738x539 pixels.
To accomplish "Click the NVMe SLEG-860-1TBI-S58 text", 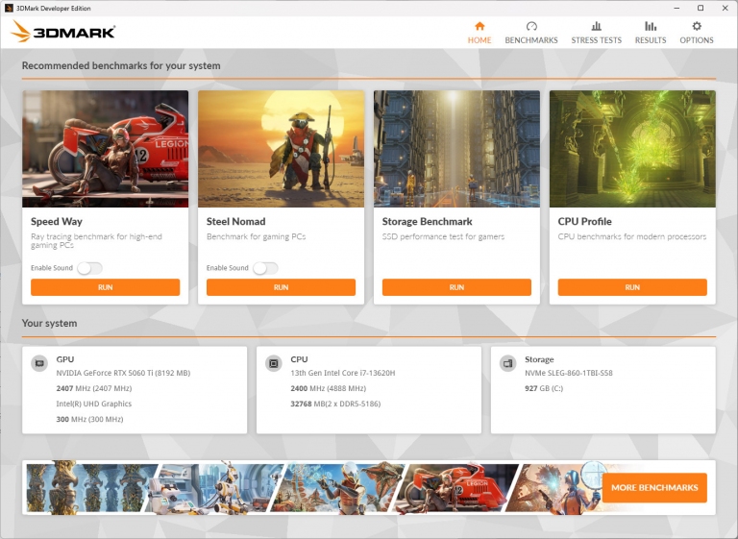I will click(x=569, y=373).
